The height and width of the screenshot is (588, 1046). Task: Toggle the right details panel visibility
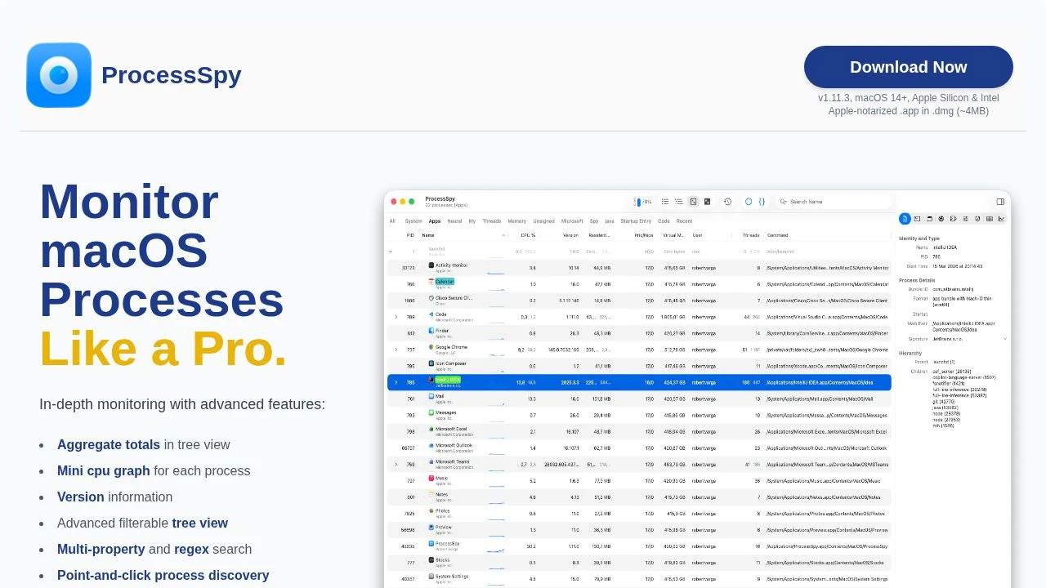(999, 201)
